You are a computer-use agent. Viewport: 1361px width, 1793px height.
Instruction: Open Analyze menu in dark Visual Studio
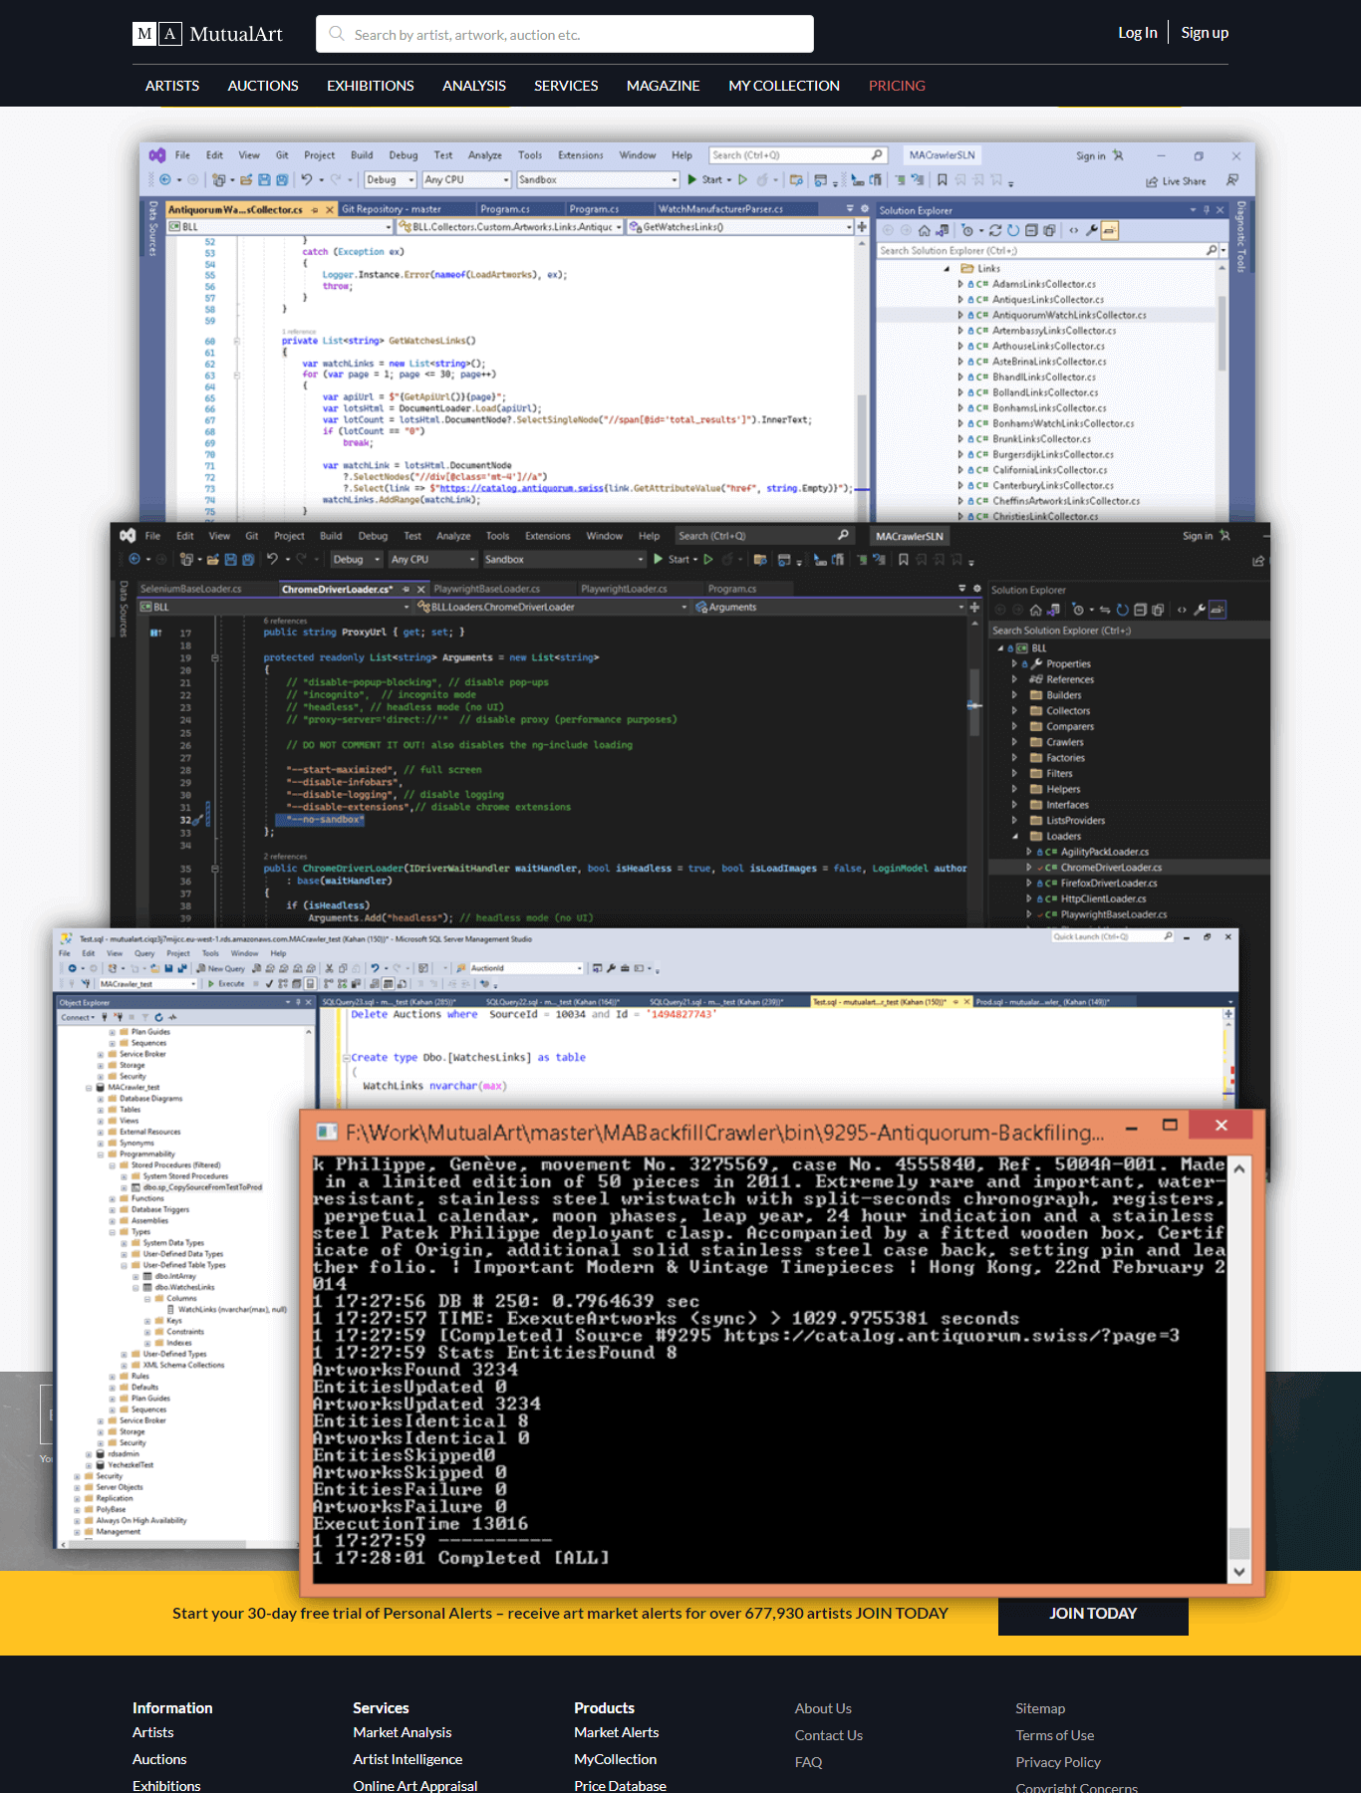453,536
